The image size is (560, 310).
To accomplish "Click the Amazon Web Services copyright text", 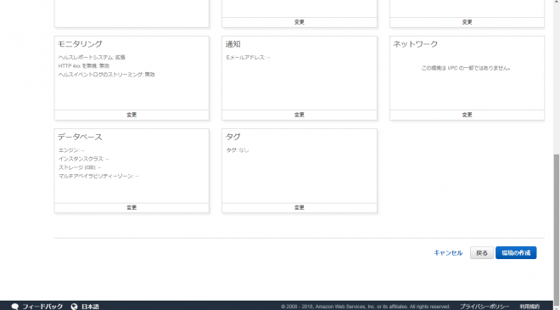I will point(366,307).
